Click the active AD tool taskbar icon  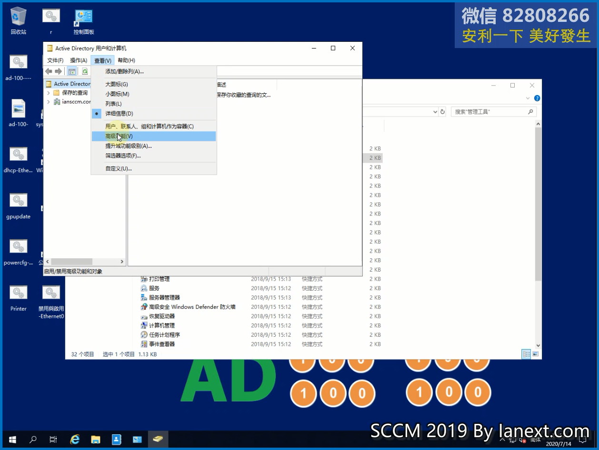pyautogui.click(x=158, y=440)
